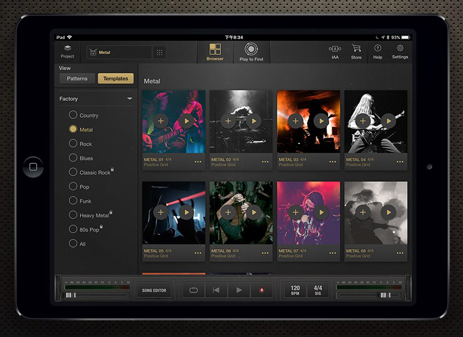This screenshot has height=337, width=463.
Task: Add the METAL 04 template with plus
Action: tap(363, 121)
